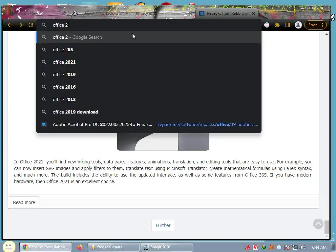Open the Snagit 2020 taskbar window
Image resolution: width=336 pixels, height=252 pixels.
pos(167,247)
